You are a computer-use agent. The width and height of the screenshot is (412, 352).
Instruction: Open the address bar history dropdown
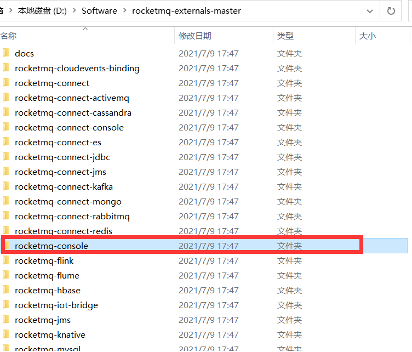370,11
